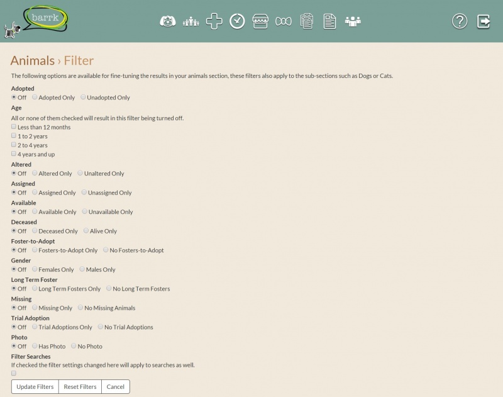Select Unadopted Only radio button

[x=83, y=97]
